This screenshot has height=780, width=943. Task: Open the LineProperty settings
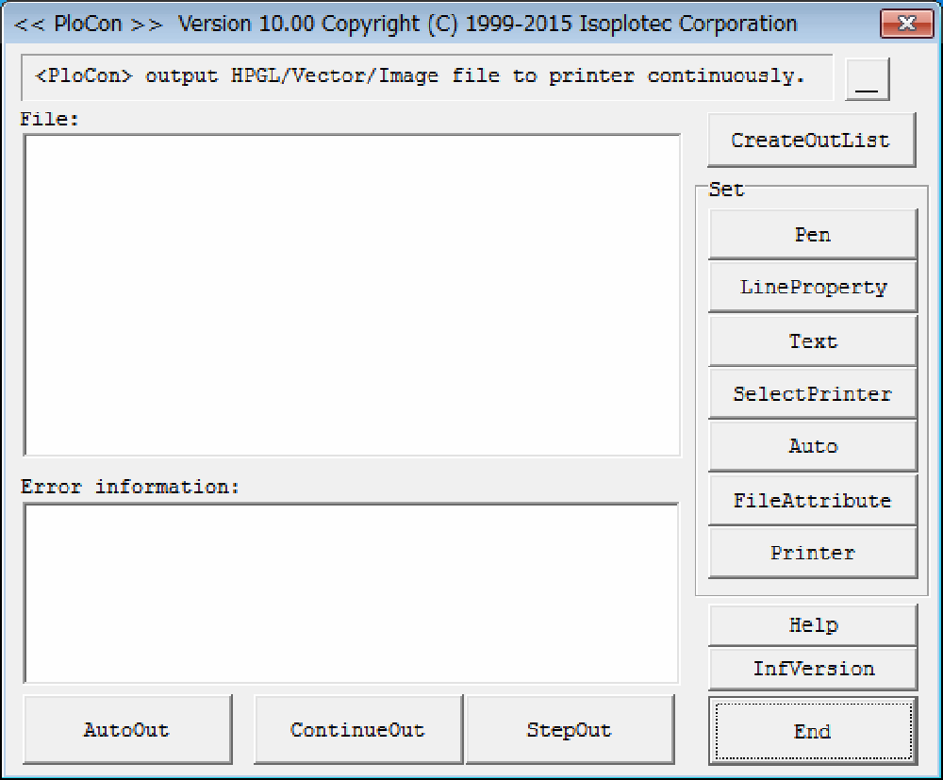(x=813, y=287)
